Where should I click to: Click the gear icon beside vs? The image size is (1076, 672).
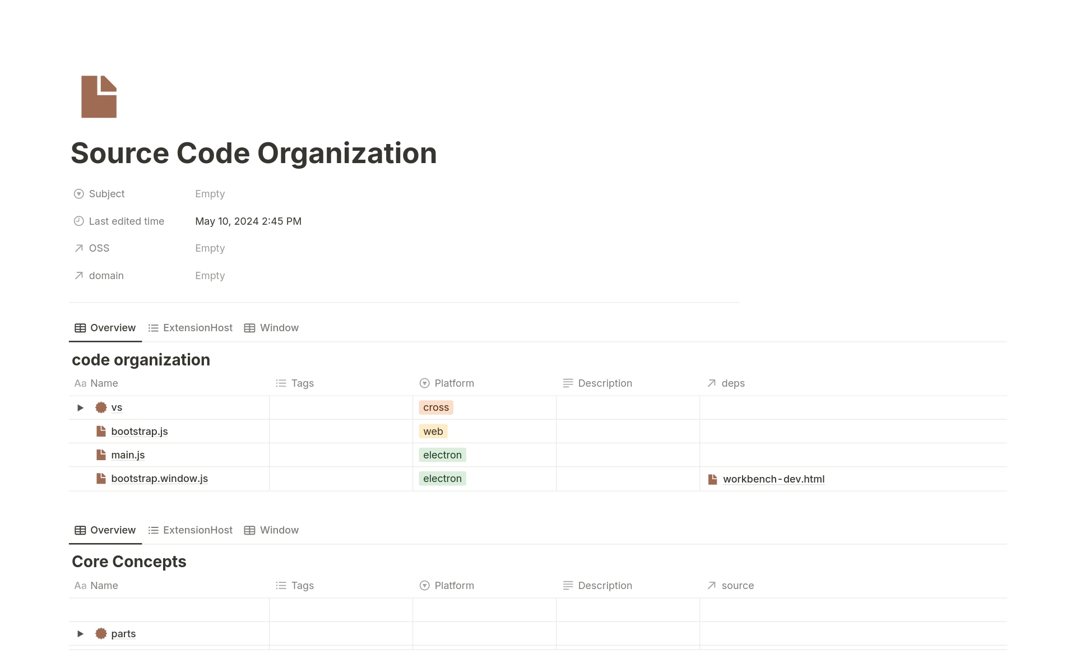point(101,407)
